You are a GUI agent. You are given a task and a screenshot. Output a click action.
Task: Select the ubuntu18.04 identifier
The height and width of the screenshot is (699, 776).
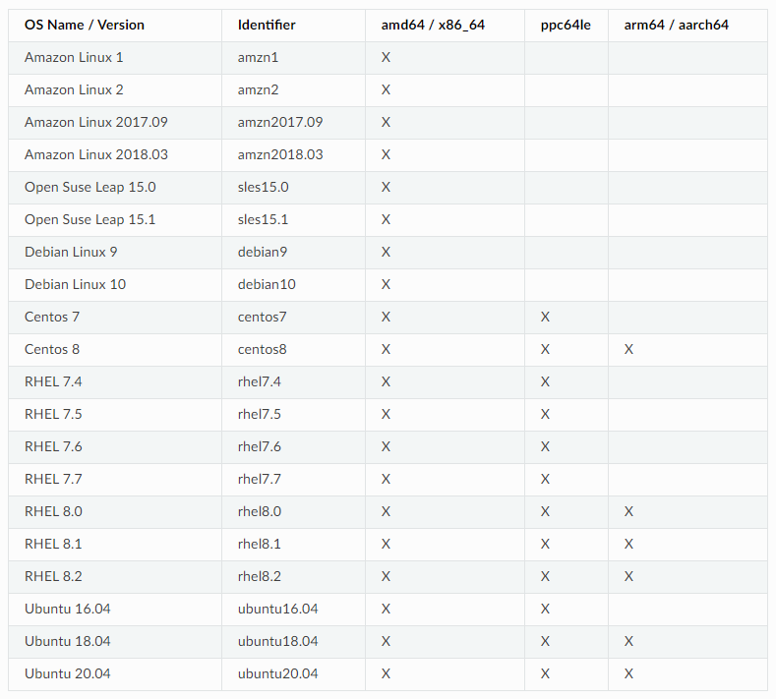[x=277, y=641]
